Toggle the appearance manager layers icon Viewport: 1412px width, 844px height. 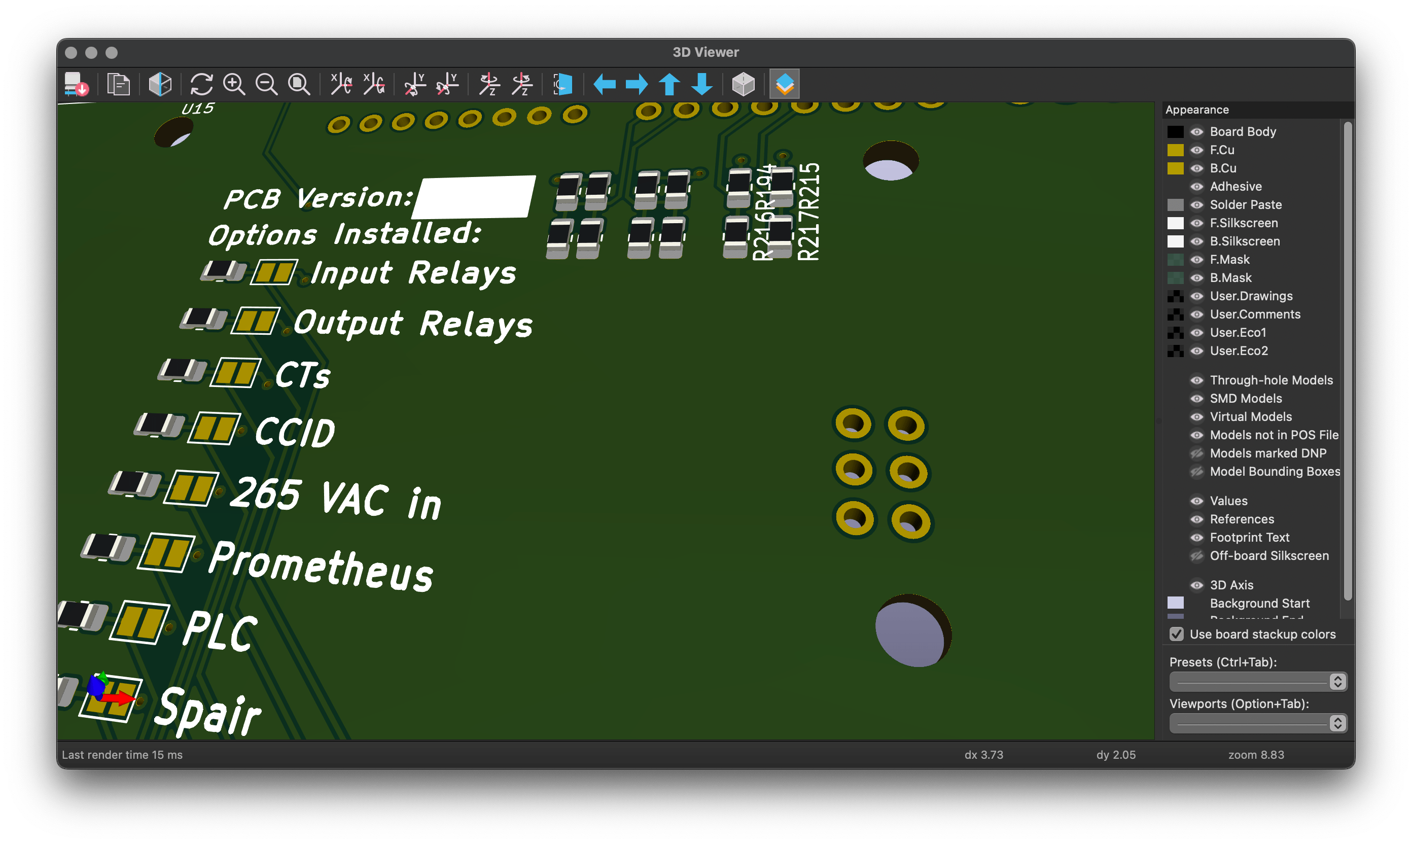click(x=784, y=84)
